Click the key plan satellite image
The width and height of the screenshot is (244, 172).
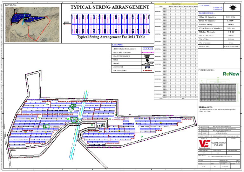tap(32, 24)
